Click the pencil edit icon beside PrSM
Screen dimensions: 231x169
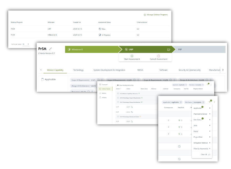tap(51, 49)
